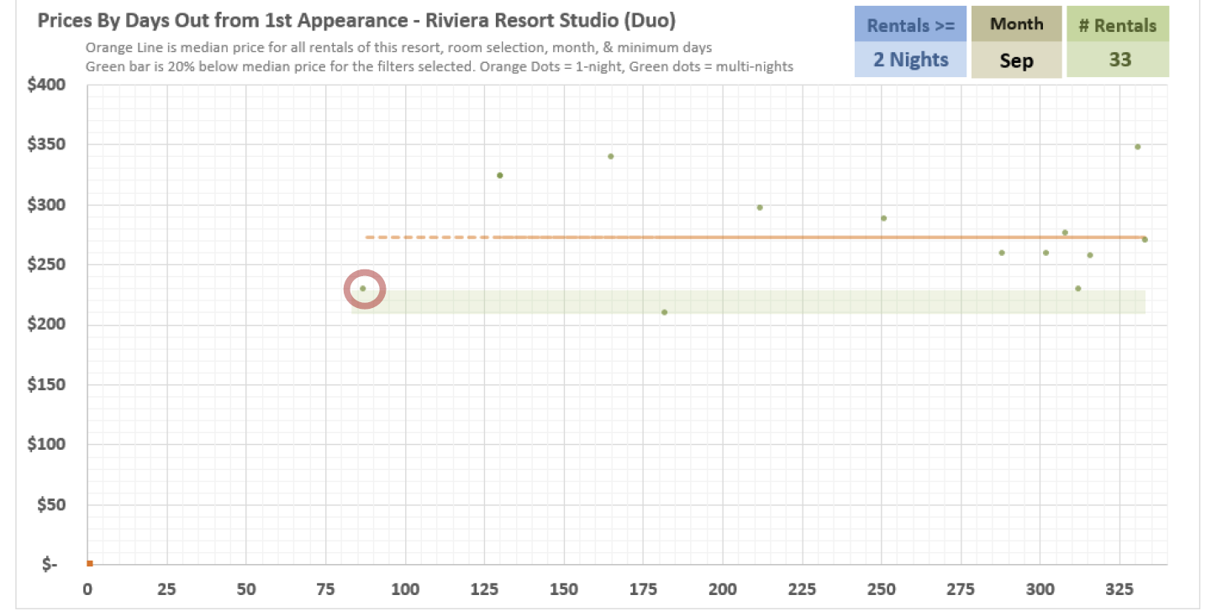Image resolution: width=1222 pixels, height=616 pixels.
Task: Select the $277 data point near 308 days
Action: point(1065,232)
